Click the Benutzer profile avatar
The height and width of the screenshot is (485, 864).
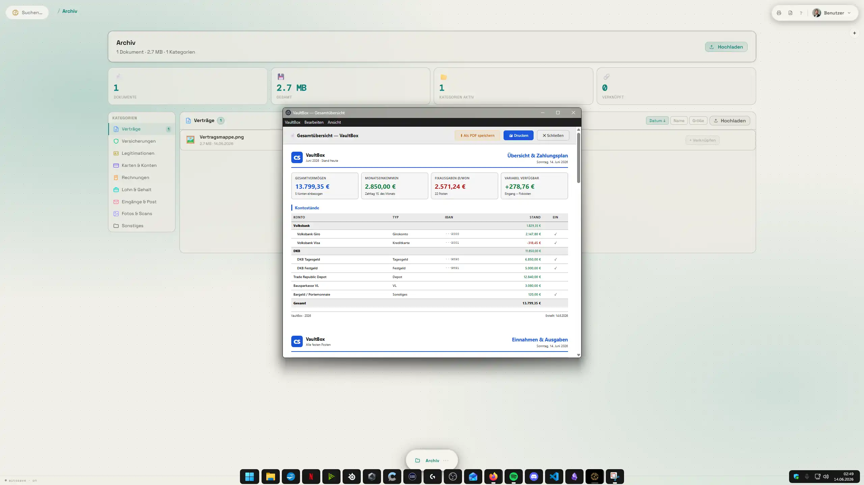tap(817, 13)
